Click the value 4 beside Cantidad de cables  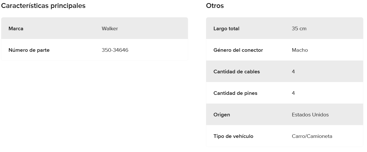[293, 72]
